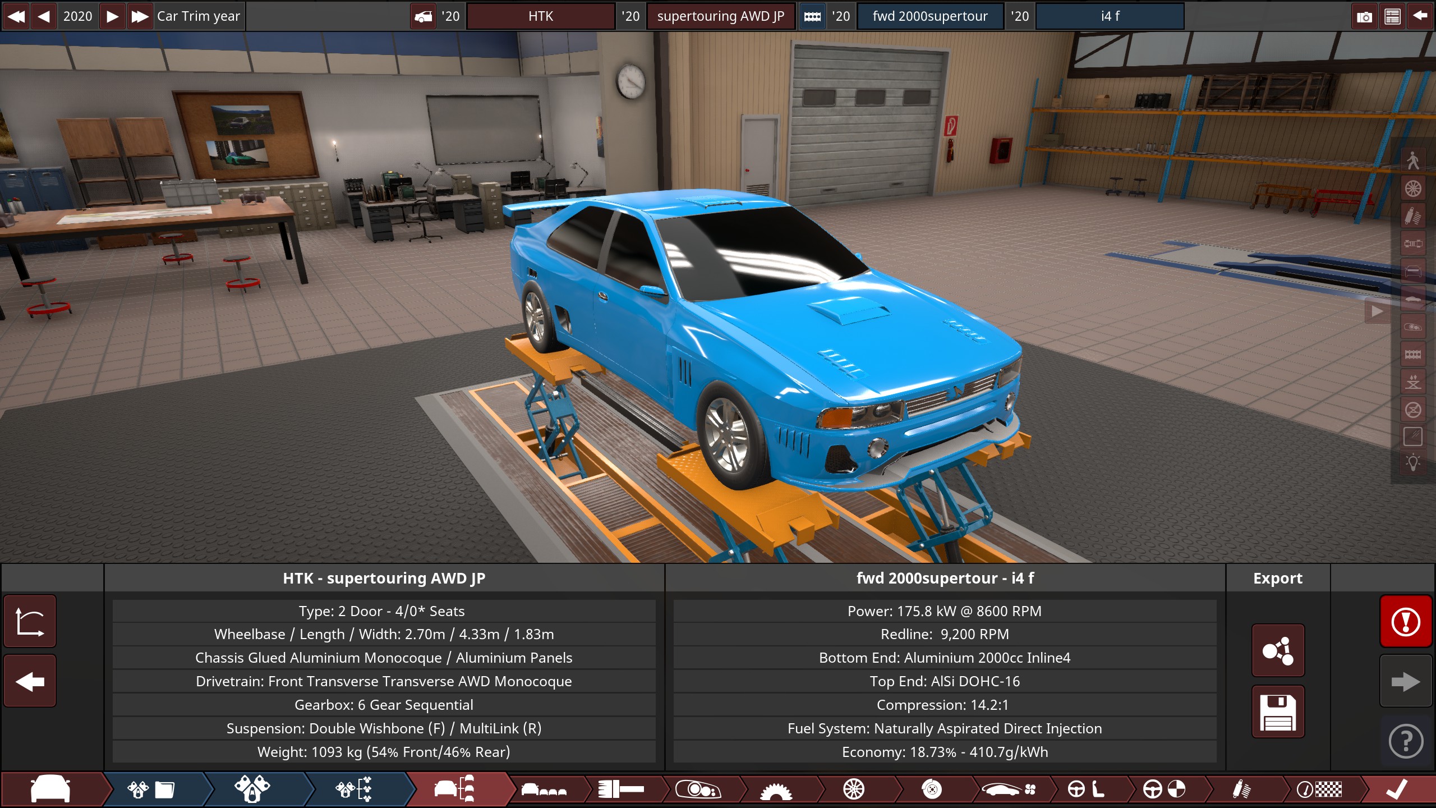The image size is (1436, 808).
Task: Toggle engine block visibility in sidebar
Action: pos(1413,354)
